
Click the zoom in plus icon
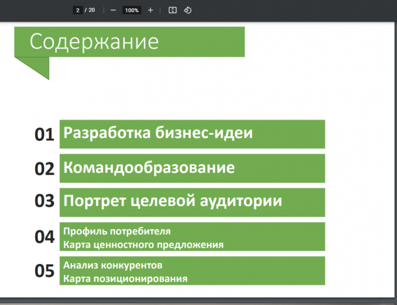(150, 10)
